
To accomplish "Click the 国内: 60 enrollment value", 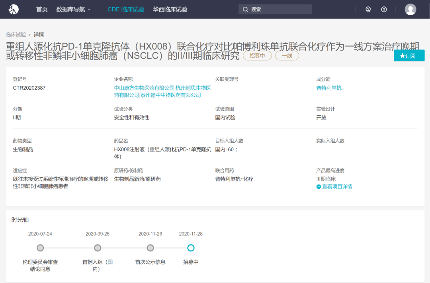I will tap(226, 149).
